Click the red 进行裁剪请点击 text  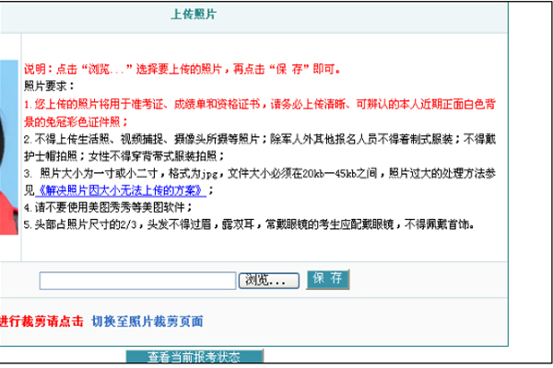click(41, 321)
